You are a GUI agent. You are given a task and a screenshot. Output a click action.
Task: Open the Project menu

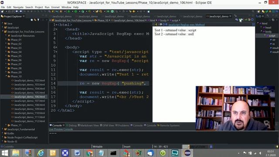point(39,7)
